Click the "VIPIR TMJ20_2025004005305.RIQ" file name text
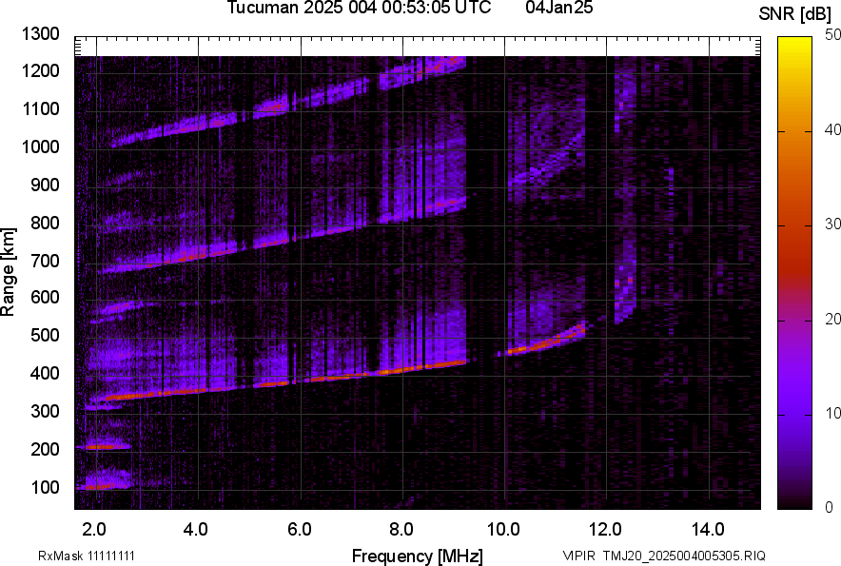841x566 pixels. 663,556
